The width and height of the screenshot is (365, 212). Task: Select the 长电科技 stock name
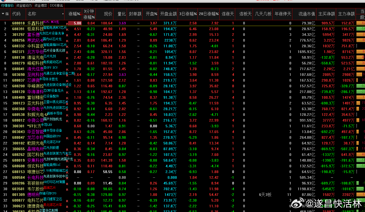[36, 178]
